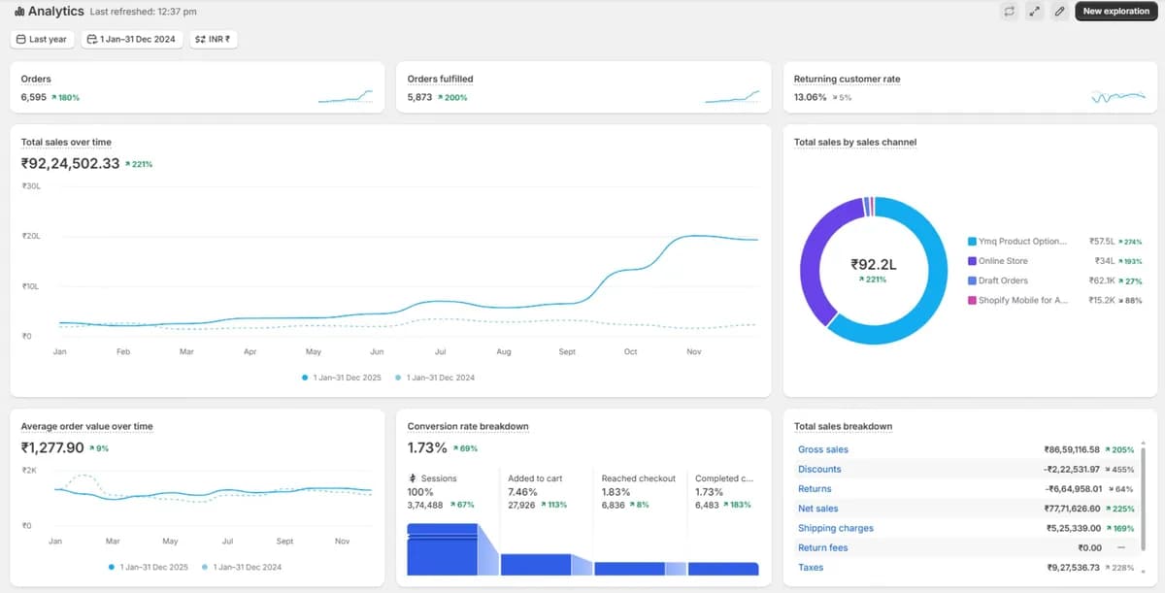Screen dimensions: 1165x593
Task: Start a New exploration
Action: point(1115,12)
